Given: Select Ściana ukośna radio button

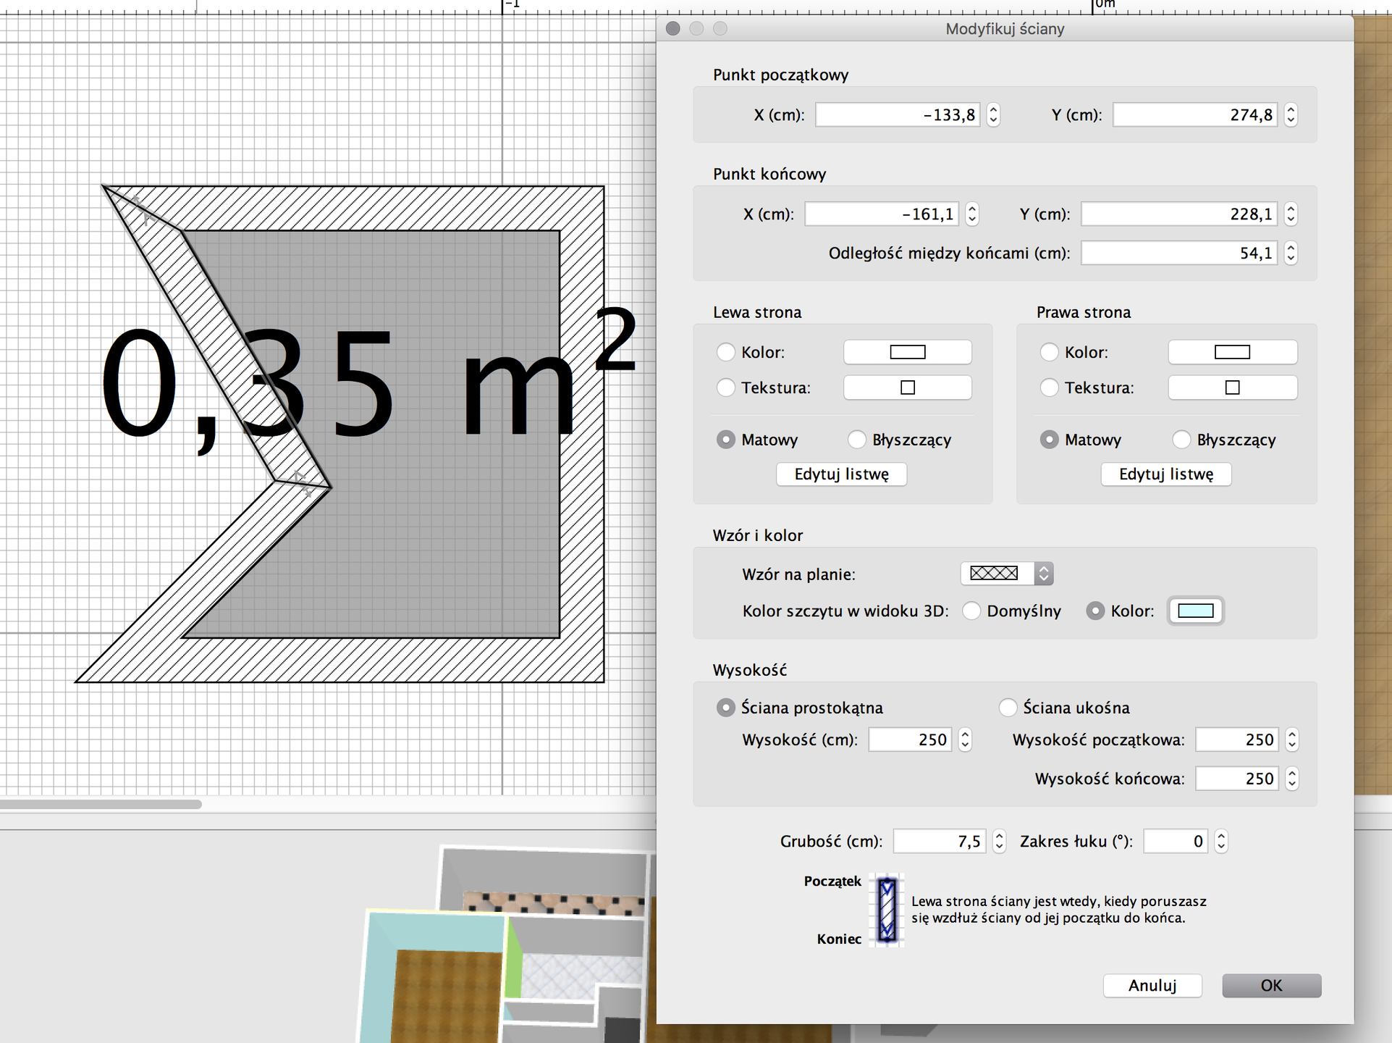Looking at the screenshot, I should 1008,708.
